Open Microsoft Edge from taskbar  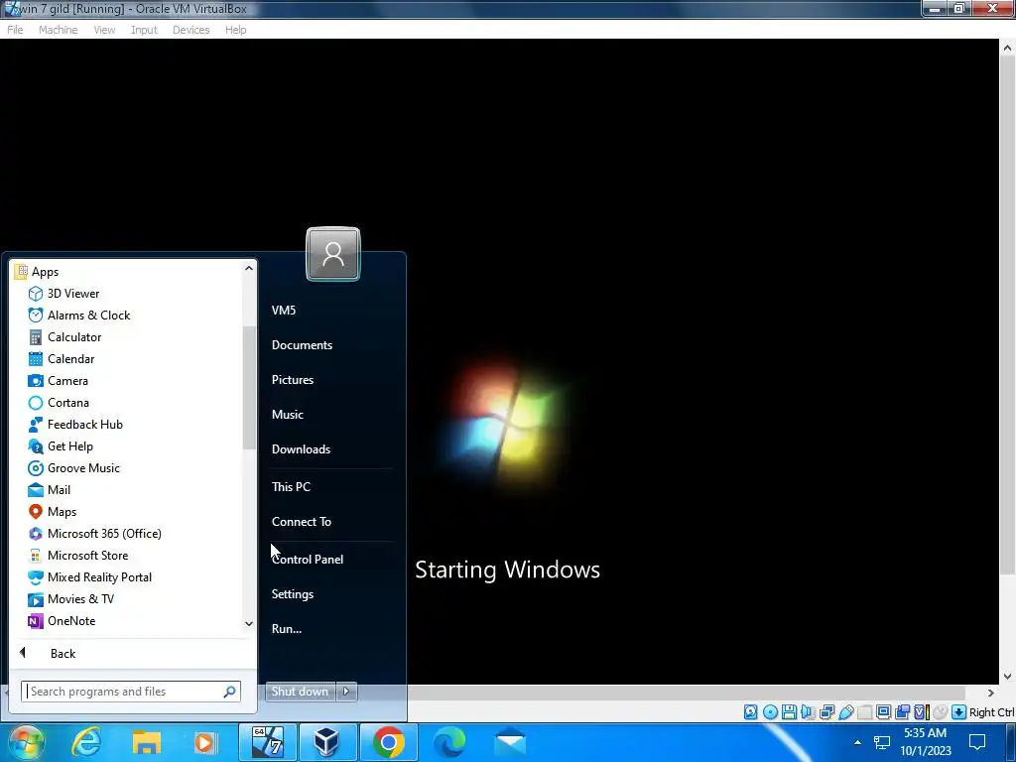[x=449, y=742]
